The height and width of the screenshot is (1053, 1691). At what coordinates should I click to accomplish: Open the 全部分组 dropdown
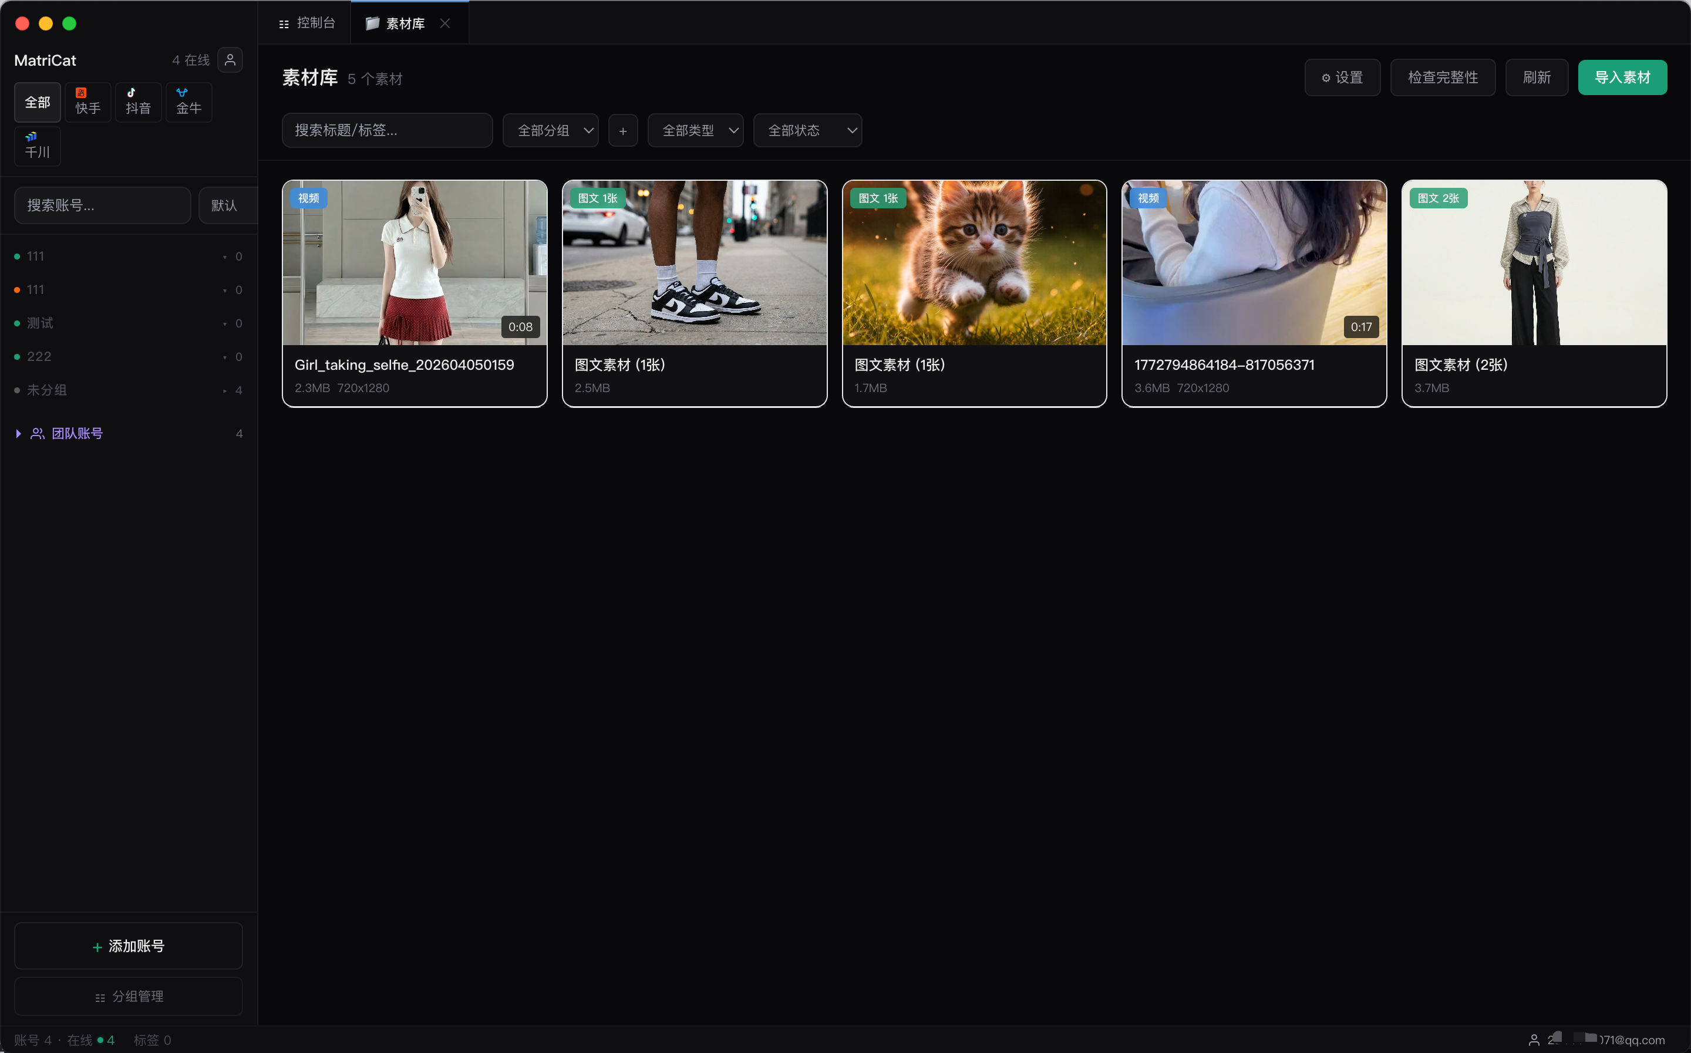(550, 130)
